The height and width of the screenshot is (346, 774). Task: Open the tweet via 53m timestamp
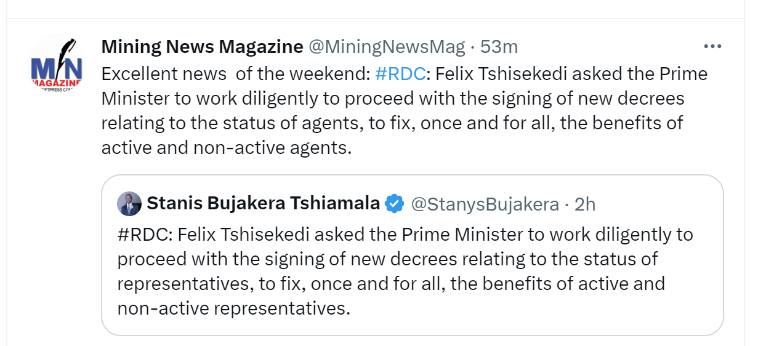click(499, 47)
